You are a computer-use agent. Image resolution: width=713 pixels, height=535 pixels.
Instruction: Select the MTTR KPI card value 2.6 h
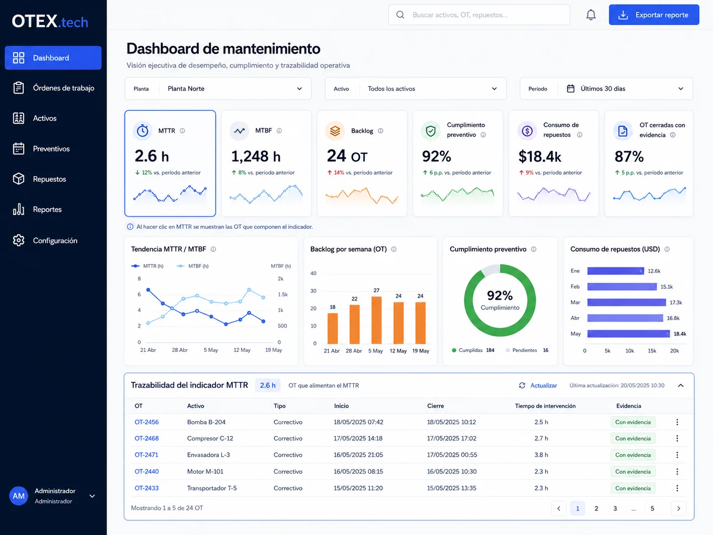click(x=152, y=156)
